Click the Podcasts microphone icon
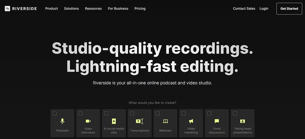 tap(62, 121)
